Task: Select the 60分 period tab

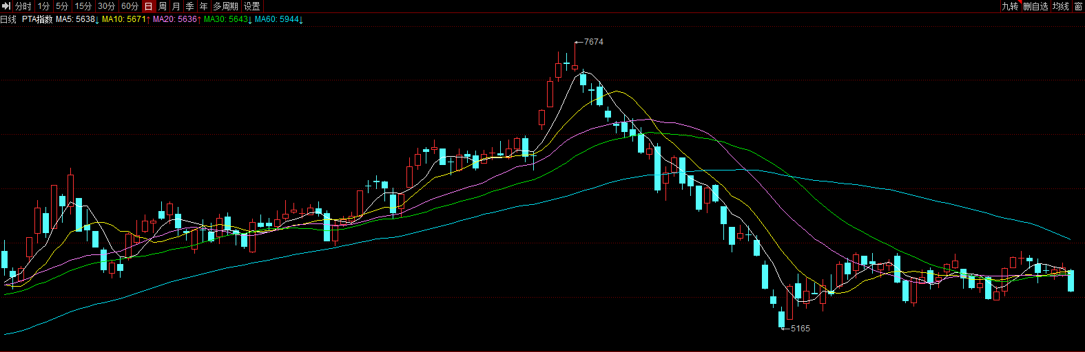Action: pyautogui.click(x=130, y=6)
